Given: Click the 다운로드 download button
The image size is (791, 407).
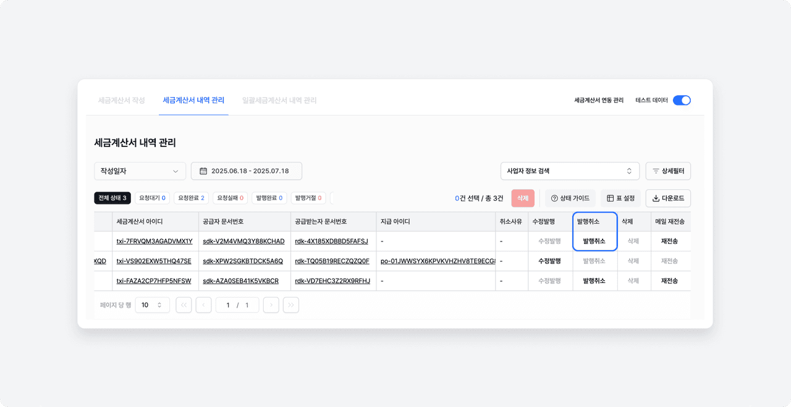Looking at the screenshot, I should [x=668, y=198].
